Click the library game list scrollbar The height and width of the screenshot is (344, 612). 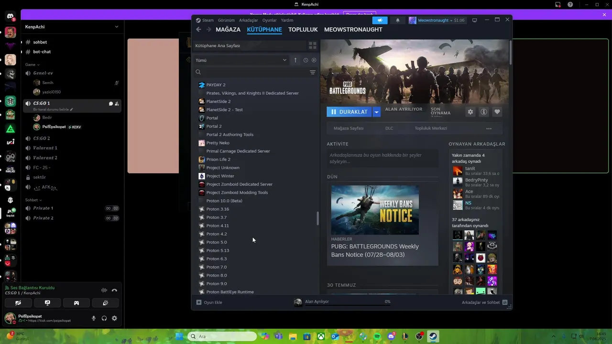pos(317,219)
